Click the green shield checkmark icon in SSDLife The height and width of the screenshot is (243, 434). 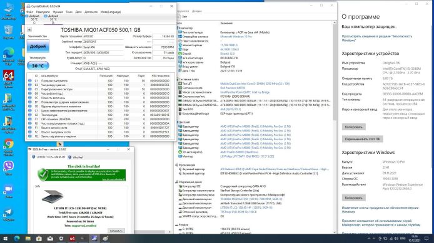pos(43,174)
